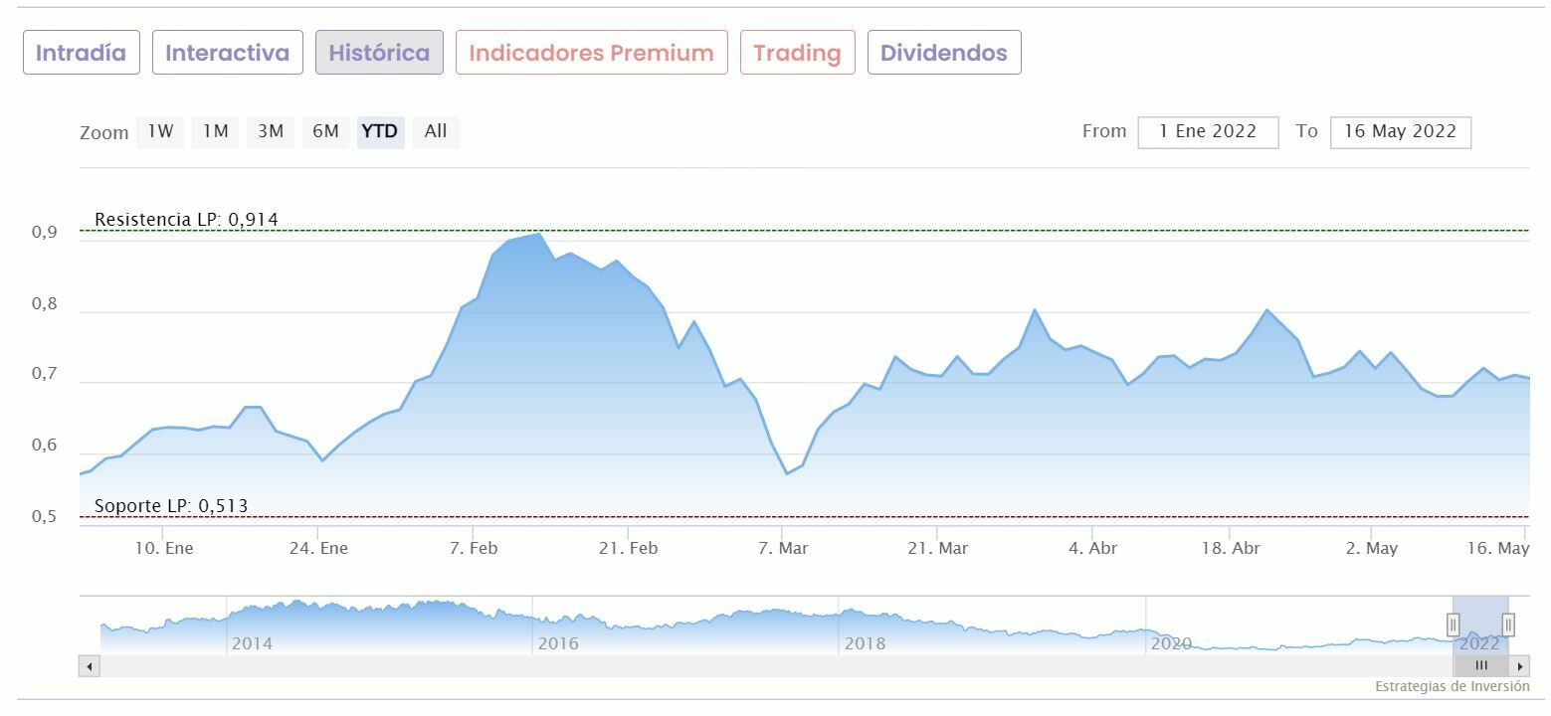Screen dimensions: 1551x716
Task: Open the Intradía chart tab
Action: pos(81,53)
